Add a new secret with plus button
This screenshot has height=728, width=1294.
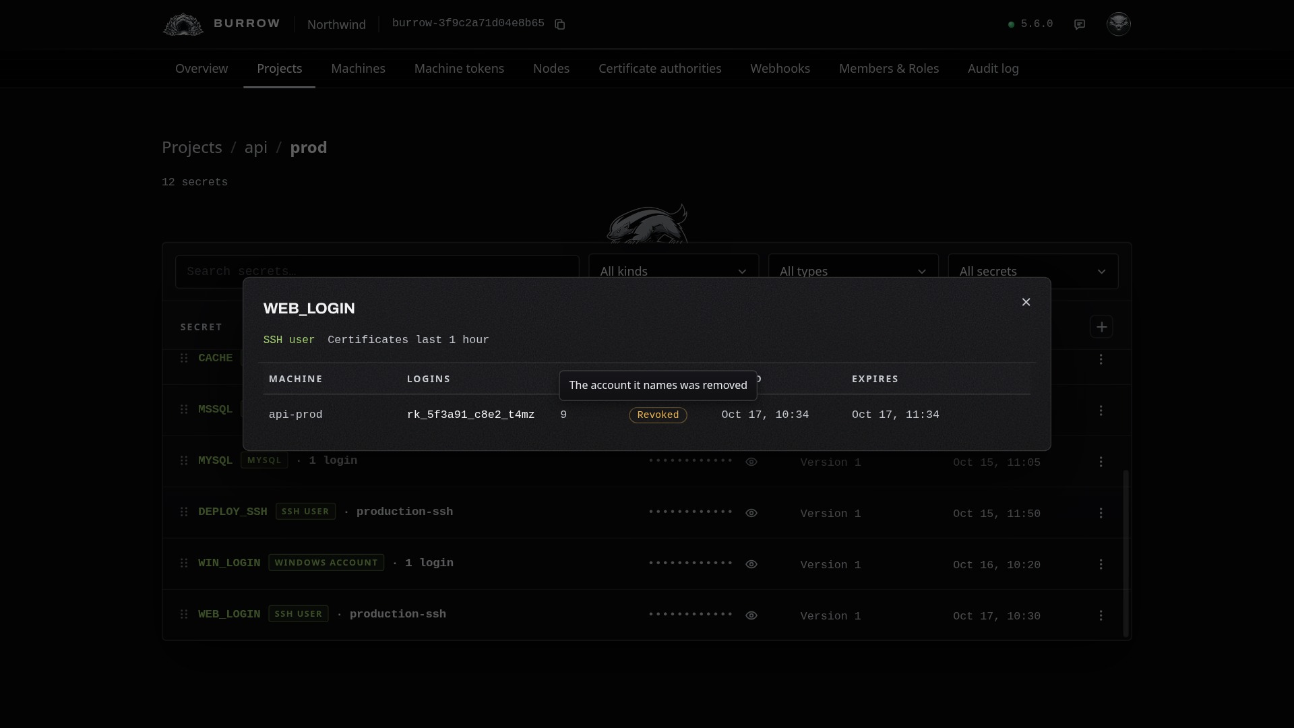coord(1101,327)
